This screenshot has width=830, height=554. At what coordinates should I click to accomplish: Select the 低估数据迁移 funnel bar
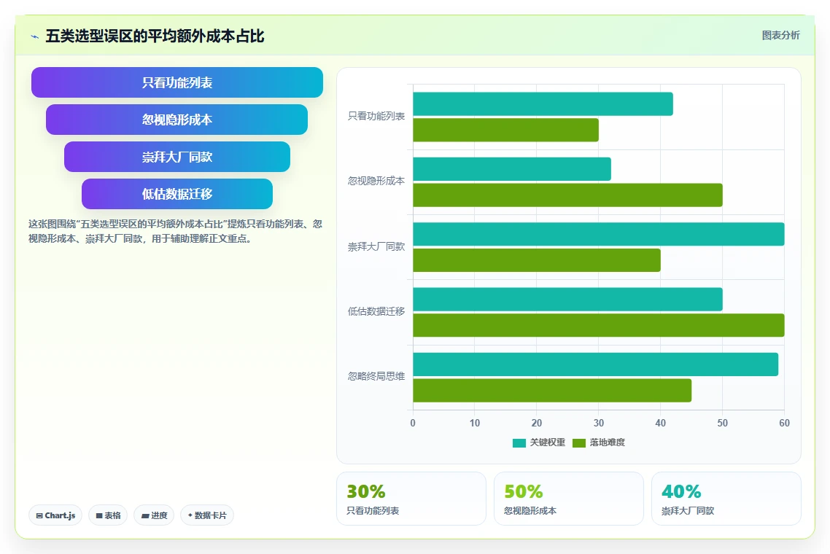coord(177,194)
